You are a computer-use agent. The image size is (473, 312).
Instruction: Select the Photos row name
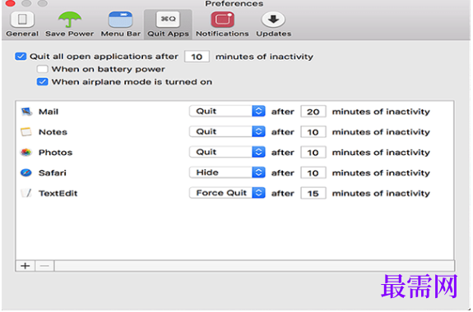(x=55, y=153)
